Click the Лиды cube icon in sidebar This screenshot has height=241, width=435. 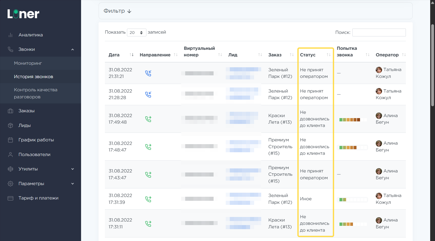tap(10, 125)
